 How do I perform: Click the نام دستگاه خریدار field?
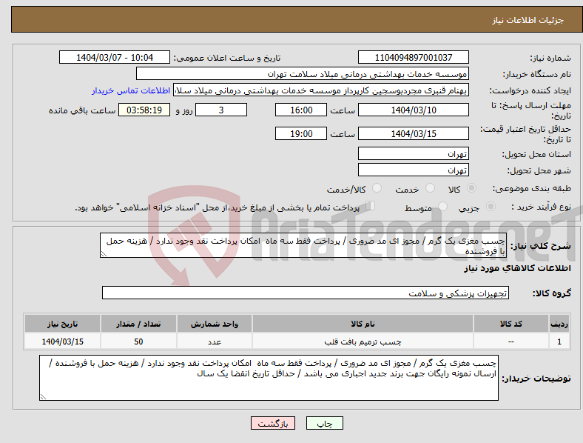click(x=303, y=73)
